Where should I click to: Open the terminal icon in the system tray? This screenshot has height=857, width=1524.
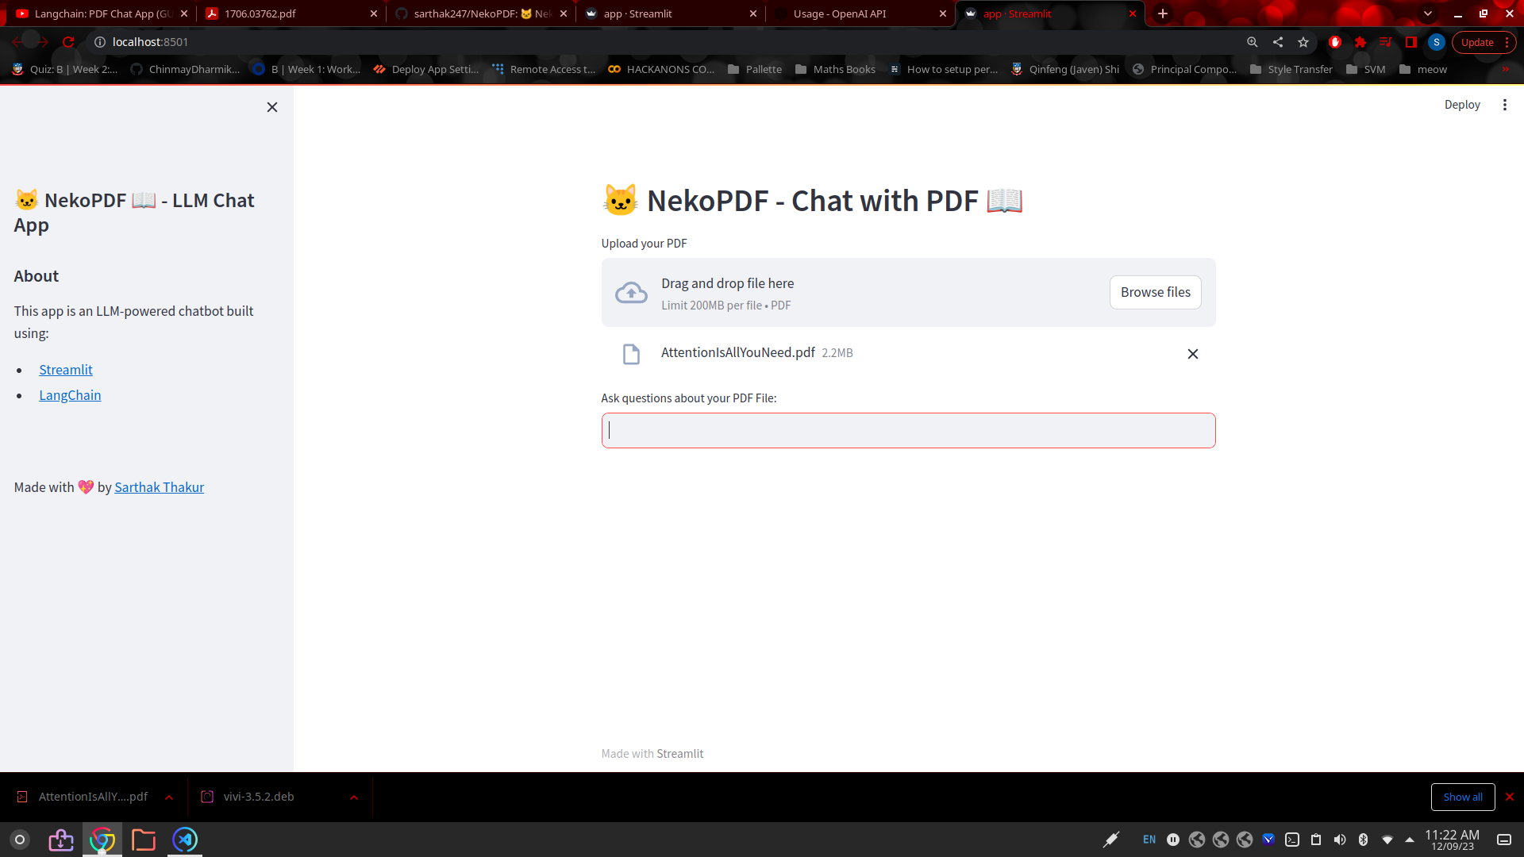(x=1293, y=840)
